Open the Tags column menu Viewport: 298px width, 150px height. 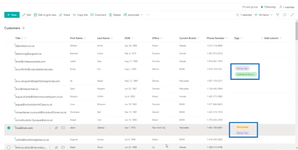pyautogui.click(x=238, y=38)
